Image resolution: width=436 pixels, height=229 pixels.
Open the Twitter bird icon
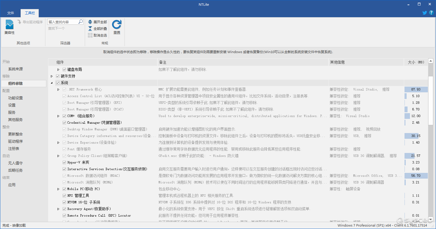coord(425,13)
